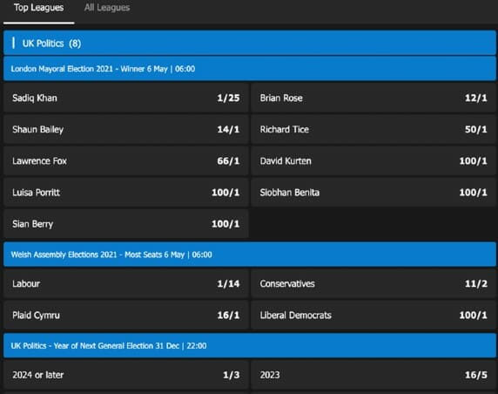Bet on Labour at 1/14

(125, 283)
